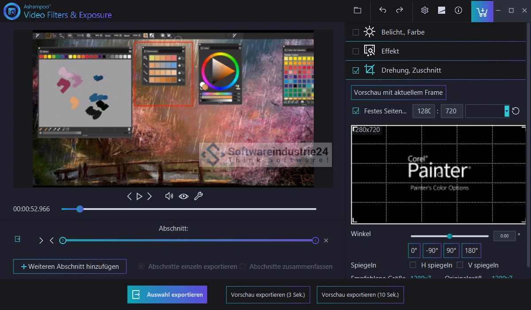This screenshot has width=531, height=310.
Task: Play the video preview
Action: point(139,196)
